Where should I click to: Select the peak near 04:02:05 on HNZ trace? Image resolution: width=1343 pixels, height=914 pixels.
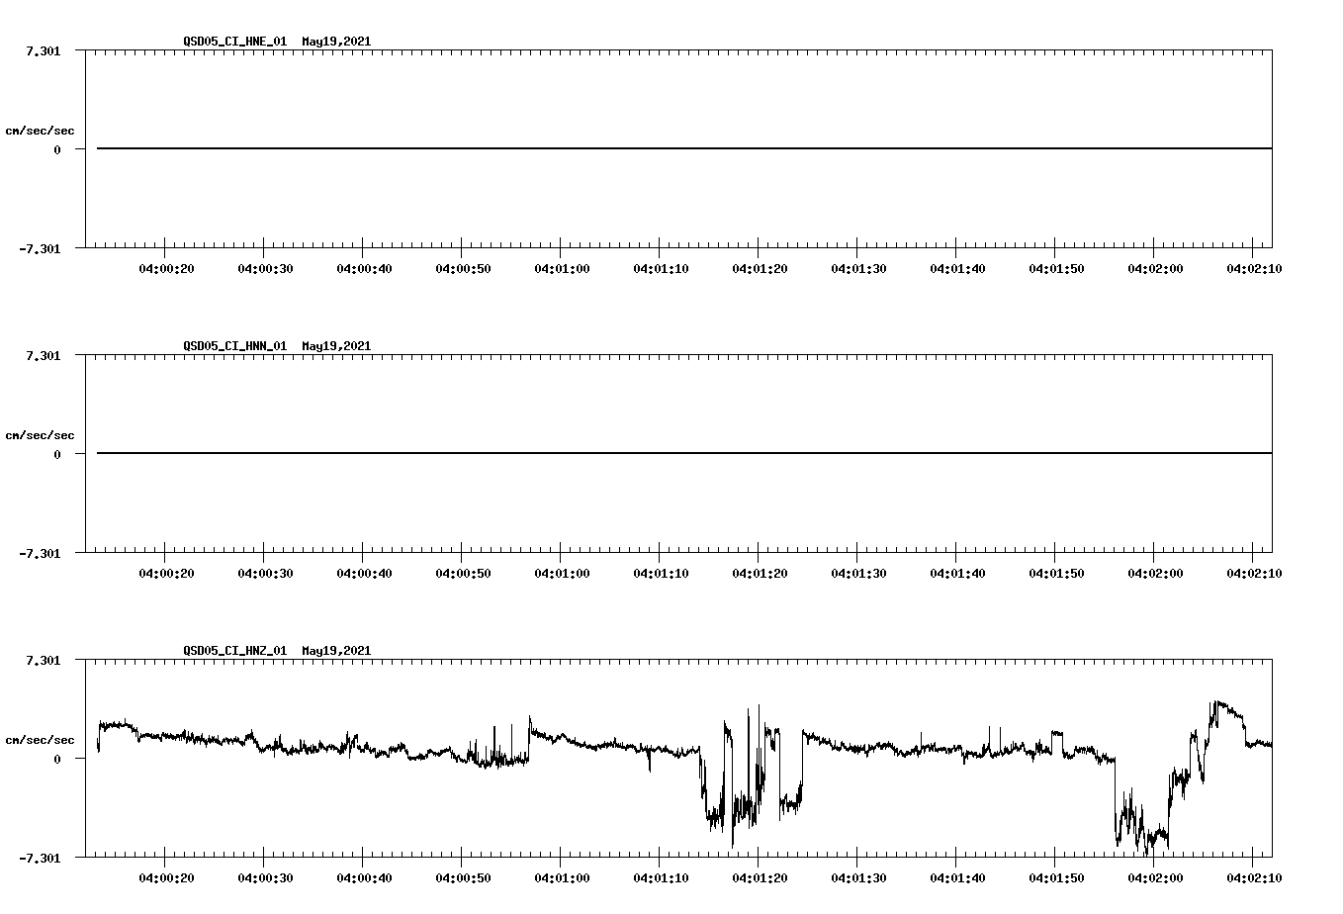coord(1214,702)
